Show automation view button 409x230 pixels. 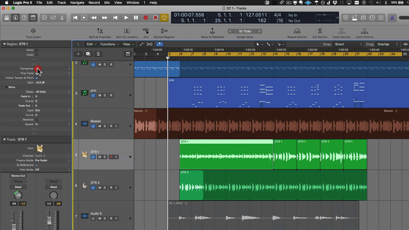coord(141,44)
